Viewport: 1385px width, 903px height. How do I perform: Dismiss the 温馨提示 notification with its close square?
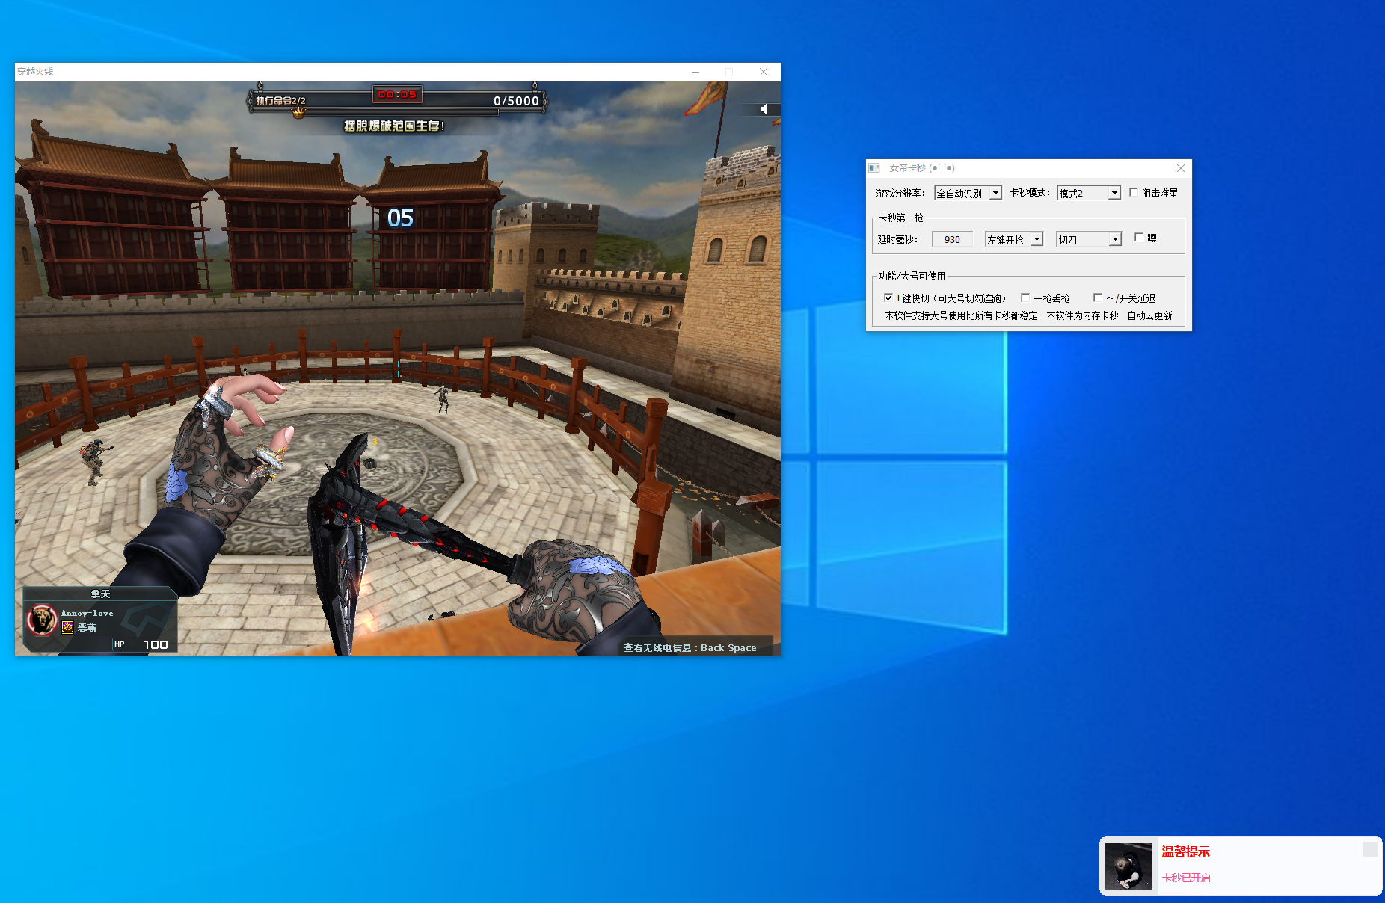(x=1370, y=849)
